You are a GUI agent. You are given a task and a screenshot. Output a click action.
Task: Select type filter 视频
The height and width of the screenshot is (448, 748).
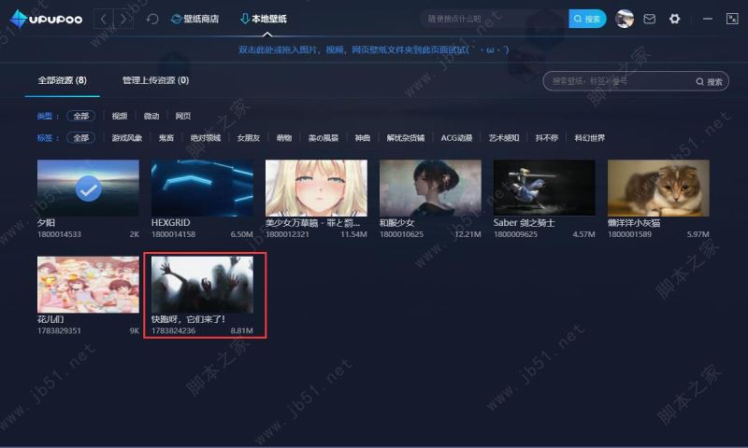[120, 116]
